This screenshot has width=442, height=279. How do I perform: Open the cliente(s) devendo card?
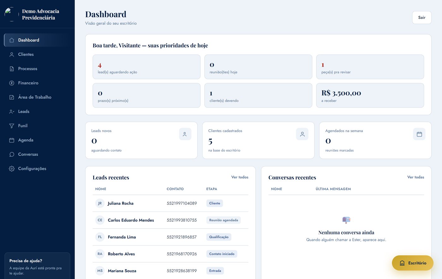click(258, 96)
